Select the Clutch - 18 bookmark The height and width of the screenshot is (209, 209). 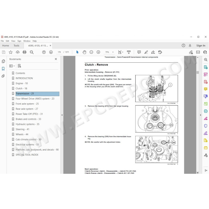pyautogui.click(x=21, y=88)
